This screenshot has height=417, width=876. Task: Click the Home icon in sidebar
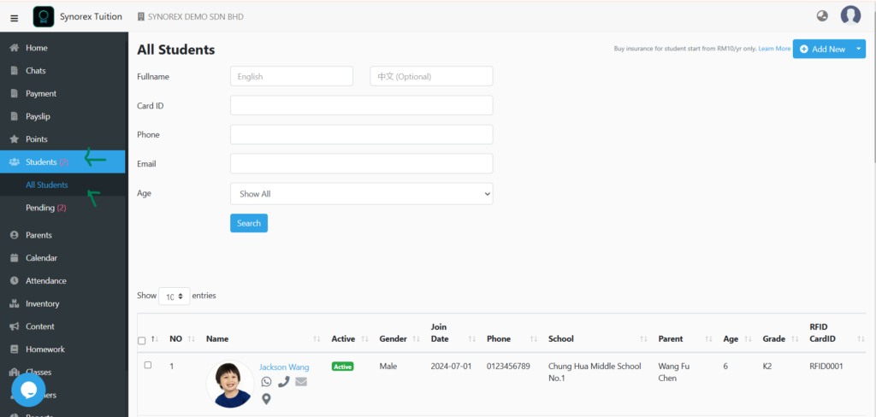(x=15, y=48)
